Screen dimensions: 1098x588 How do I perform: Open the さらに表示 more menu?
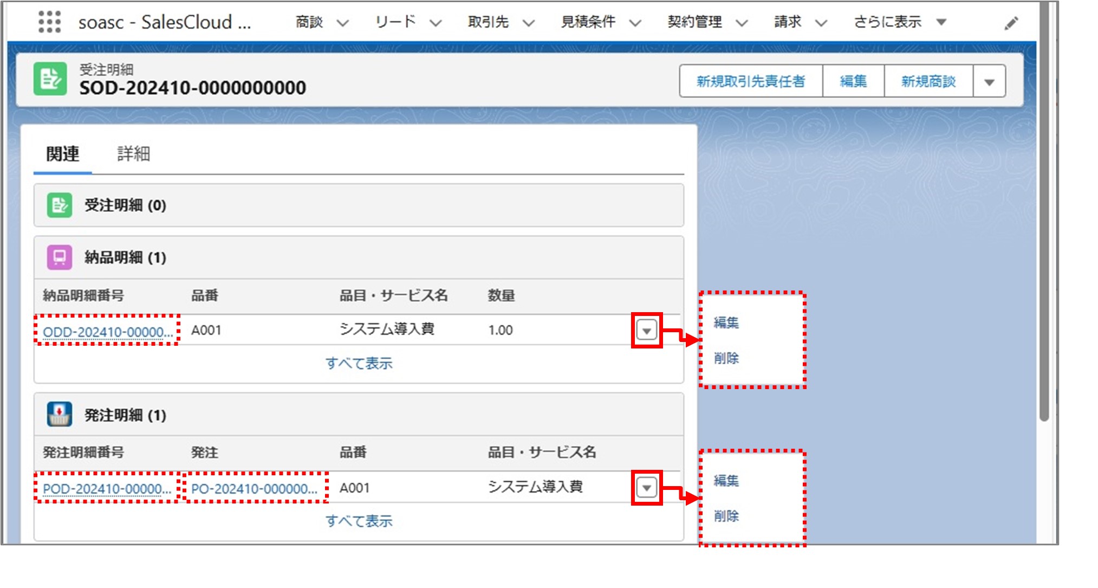[x=900, y=22]
